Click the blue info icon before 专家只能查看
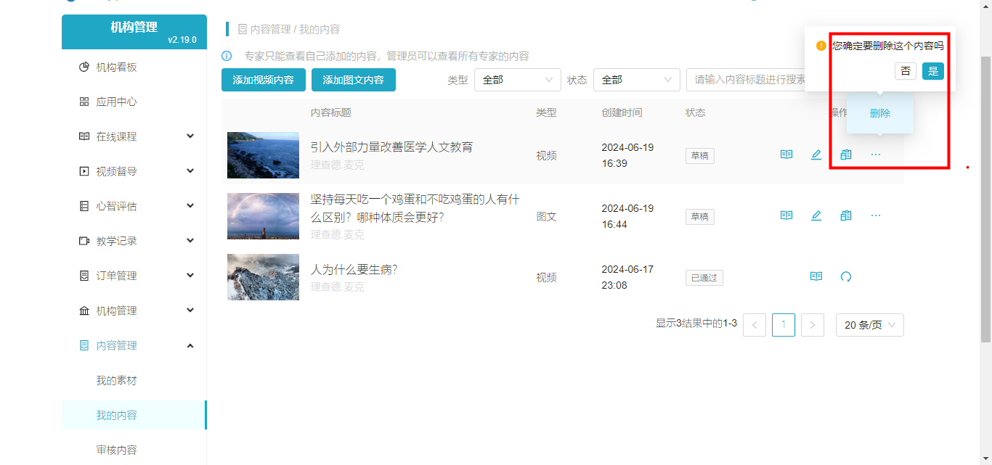 227,56
